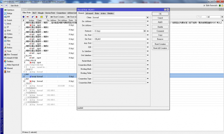Open MetaROUTER in sidebar
The image size is (224, 134).
[x=13, y=58]
